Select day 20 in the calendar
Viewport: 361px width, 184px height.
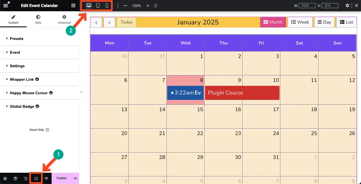109,140
